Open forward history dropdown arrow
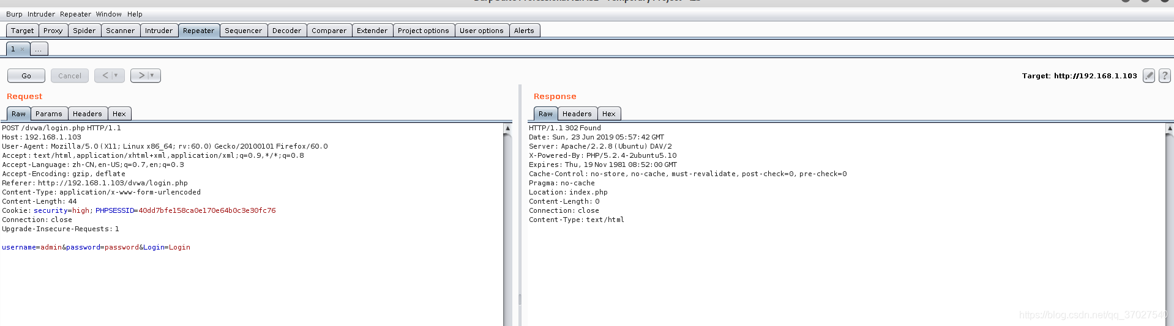1174x326 pixels. [152, 75]
